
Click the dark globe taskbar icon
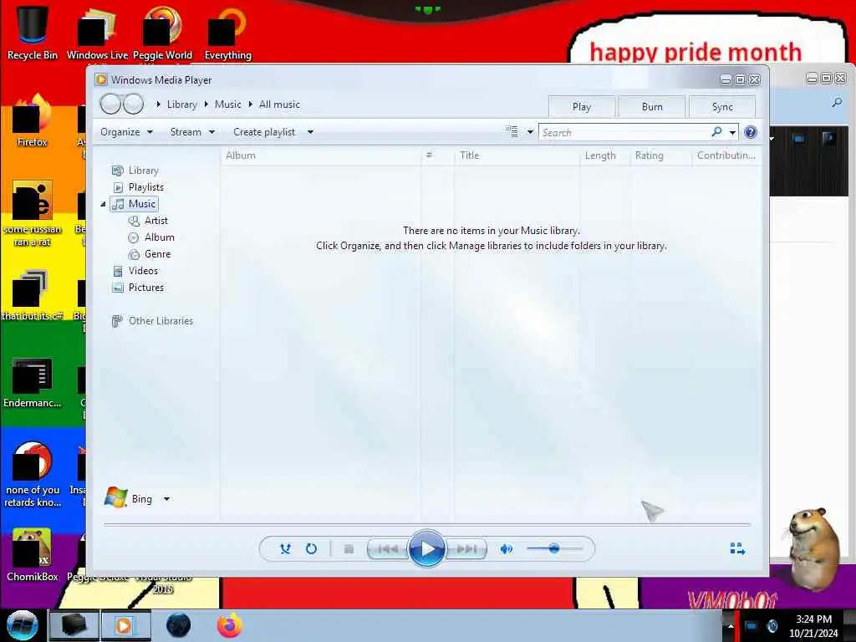[x=179, y=625]
